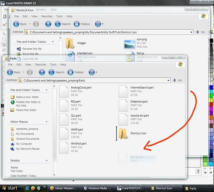The width and height of the screenshot is (214, 192).
Task: Click the Windows start button
Action: click(9, 188)
